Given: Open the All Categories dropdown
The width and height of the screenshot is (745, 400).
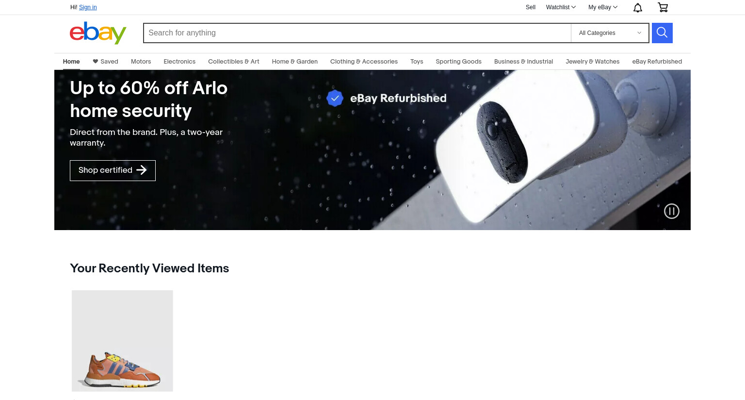Looking at the screenshot, I should (x=610, y=33).
